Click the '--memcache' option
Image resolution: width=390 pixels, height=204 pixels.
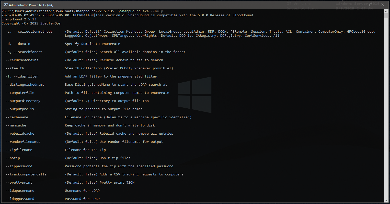16,125
